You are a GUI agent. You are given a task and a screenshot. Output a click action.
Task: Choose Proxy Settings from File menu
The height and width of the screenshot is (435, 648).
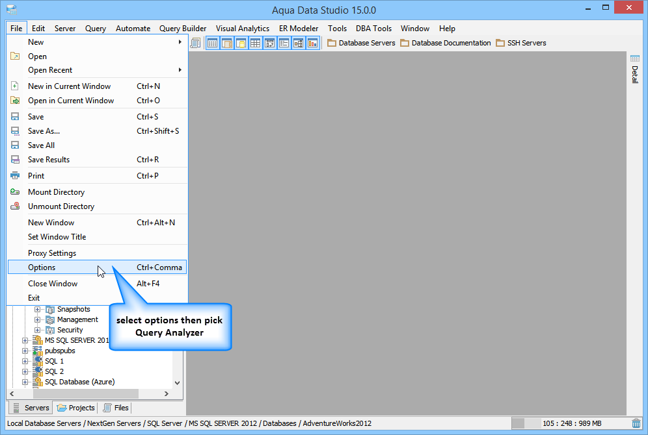coord(97,253)
